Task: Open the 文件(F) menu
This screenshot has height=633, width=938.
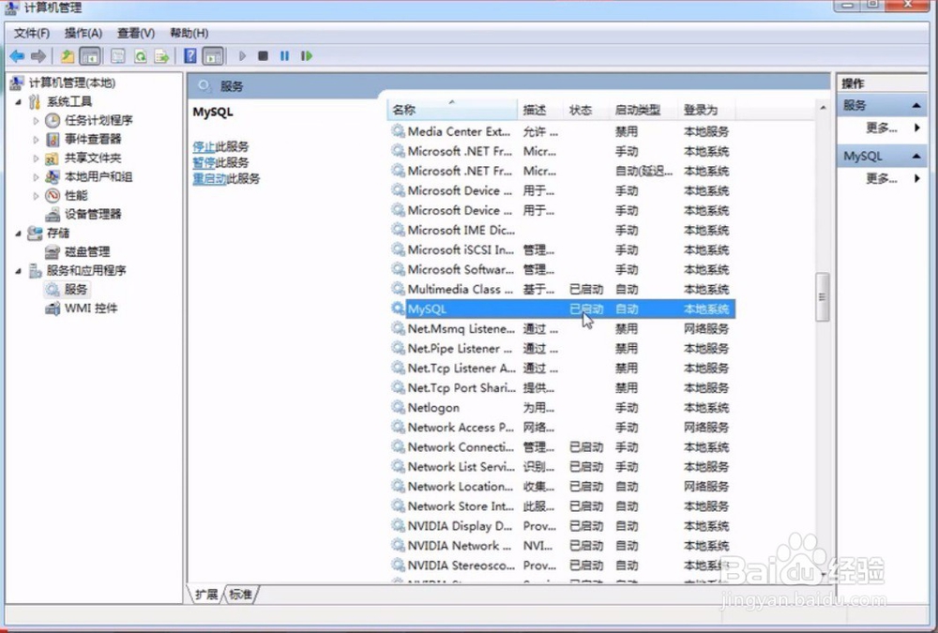Action: (32, 33)
